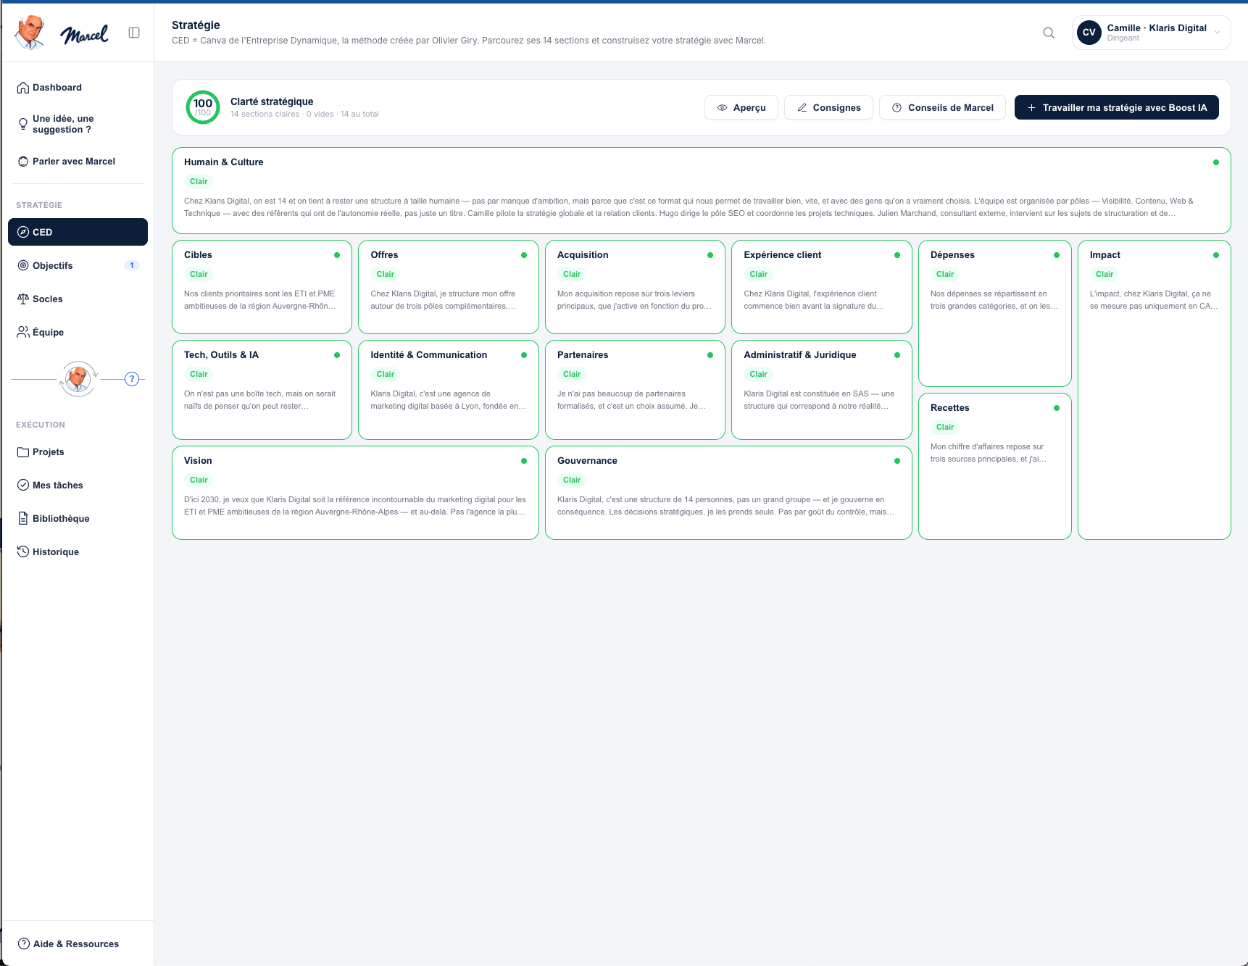
Task: Open the Socles scales icon
Action: coord(23,299)
